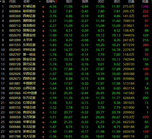Screen dimensions: 152x139
Task: Click the R marker beside 东北证券
Action: [x=43, y=127]
